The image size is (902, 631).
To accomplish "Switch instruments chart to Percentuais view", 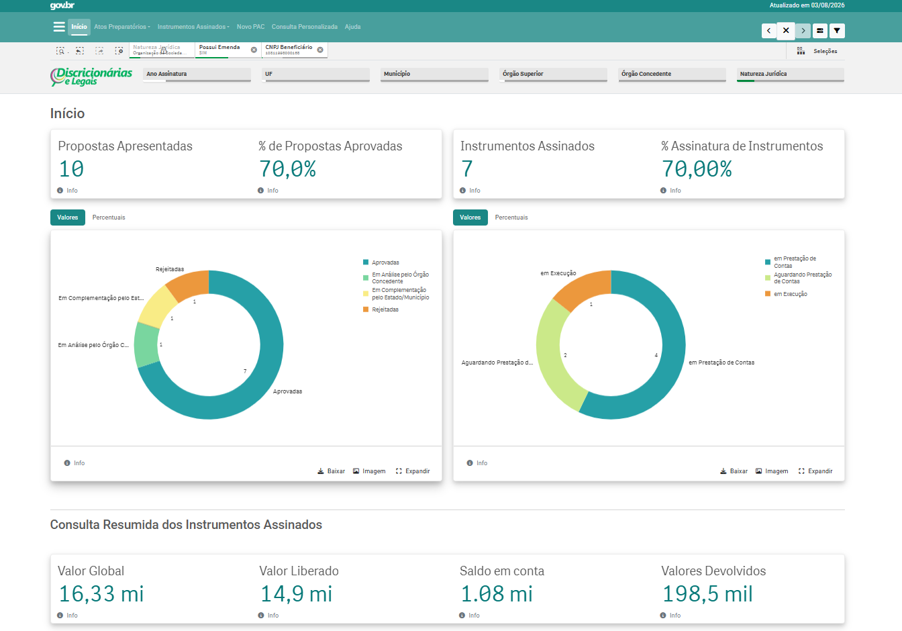I will [x=511, y=217].
